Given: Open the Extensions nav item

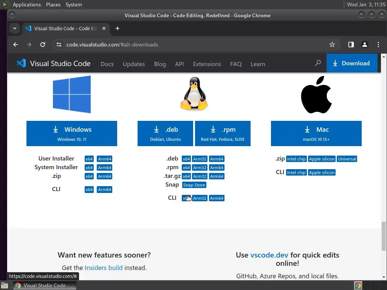Looking at the screenshot, I should point(207,64).
